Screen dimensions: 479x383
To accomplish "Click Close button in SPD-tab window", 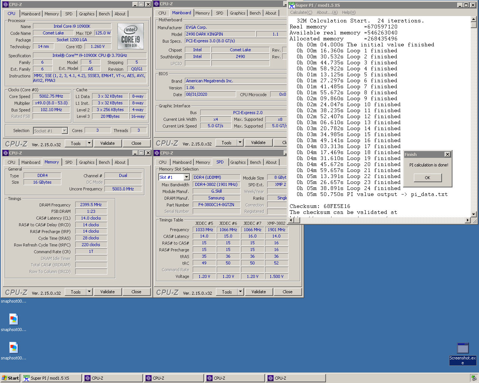I will [287, 292].
